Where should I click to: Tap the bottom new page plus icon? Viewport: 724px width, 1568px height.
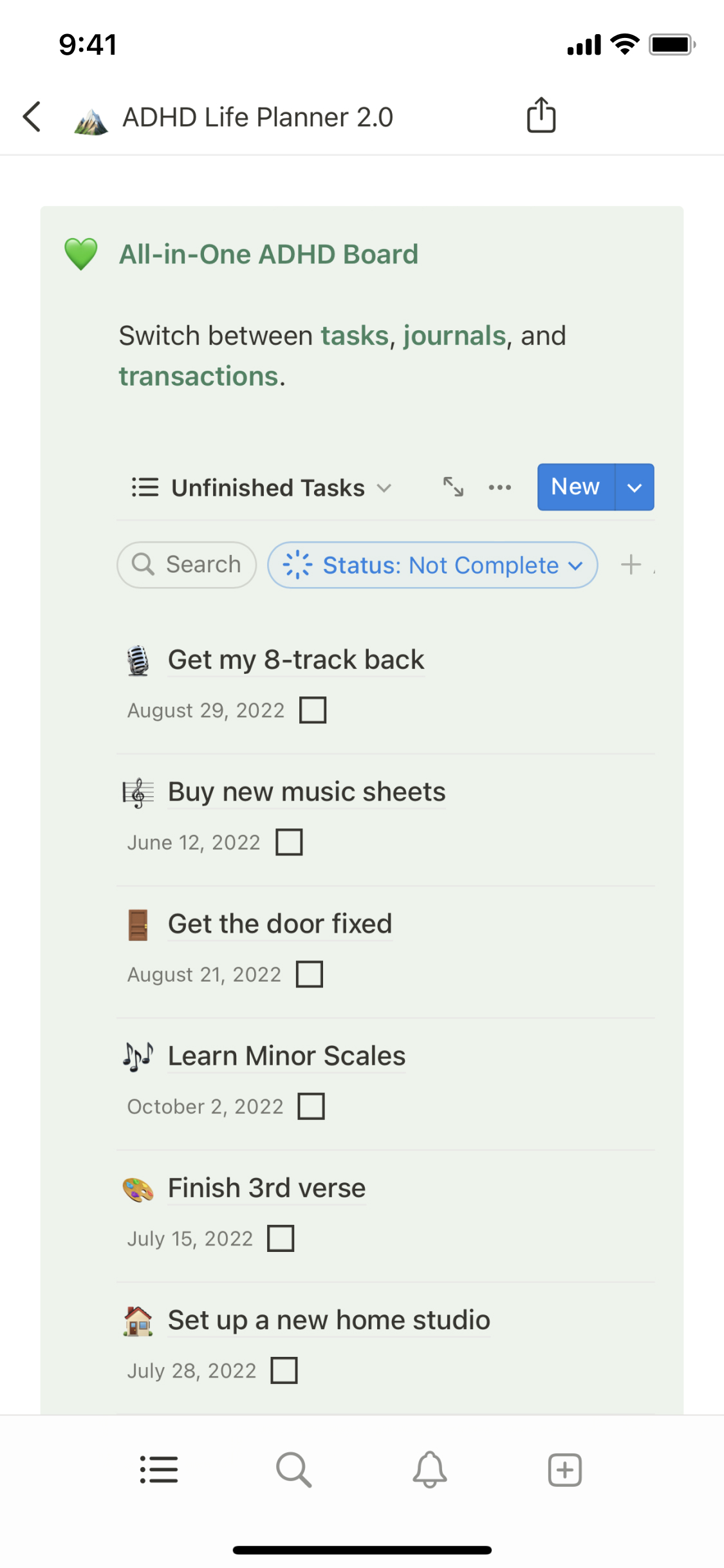tap(565, 1470)
